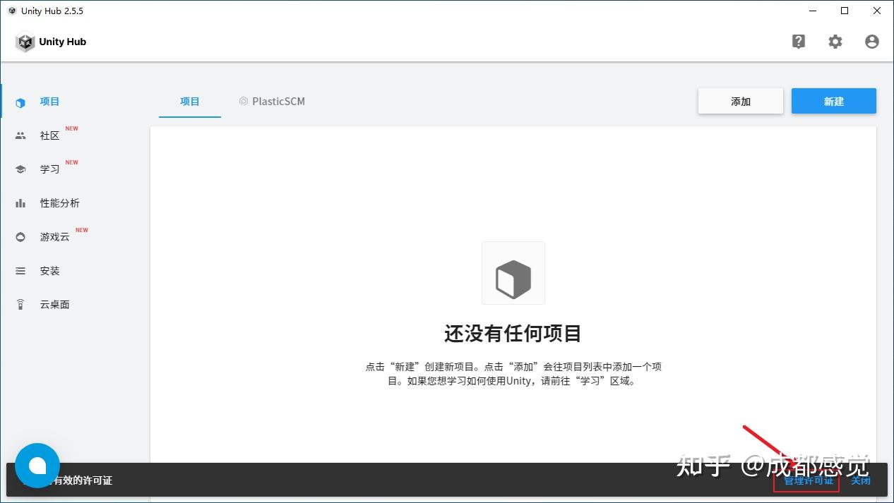894x503 pixels.
Task: Open the 项目 sidebar menu item
Action: (49, 101)
